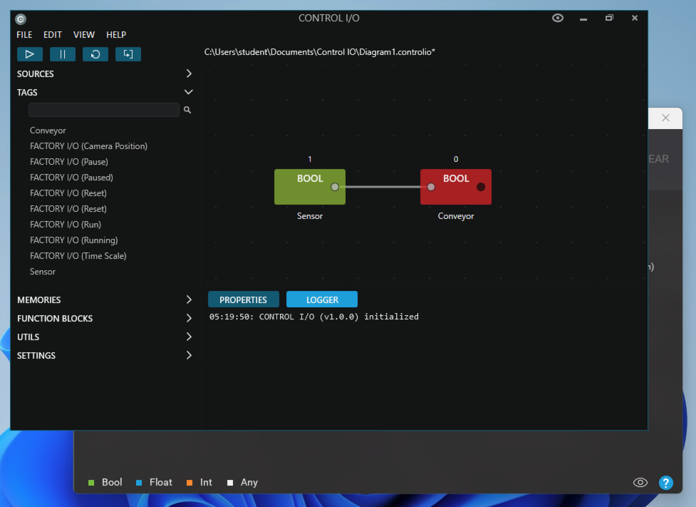The width and height of the screenshot is (696, 507).
Task: Select the Sensor tag in list
Action: [43, 272]
